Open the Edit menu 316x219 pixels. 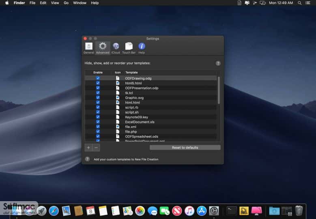tap(43, 3)
